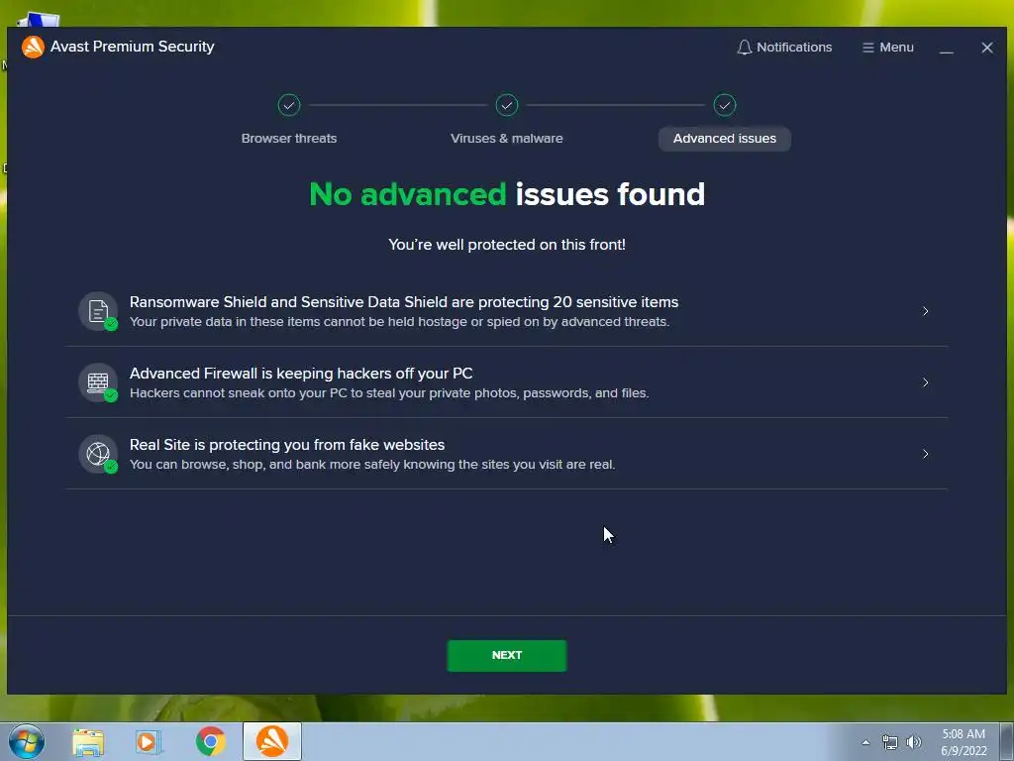Click the green NEXT button
1014x761 pixels.
point(507,656)
